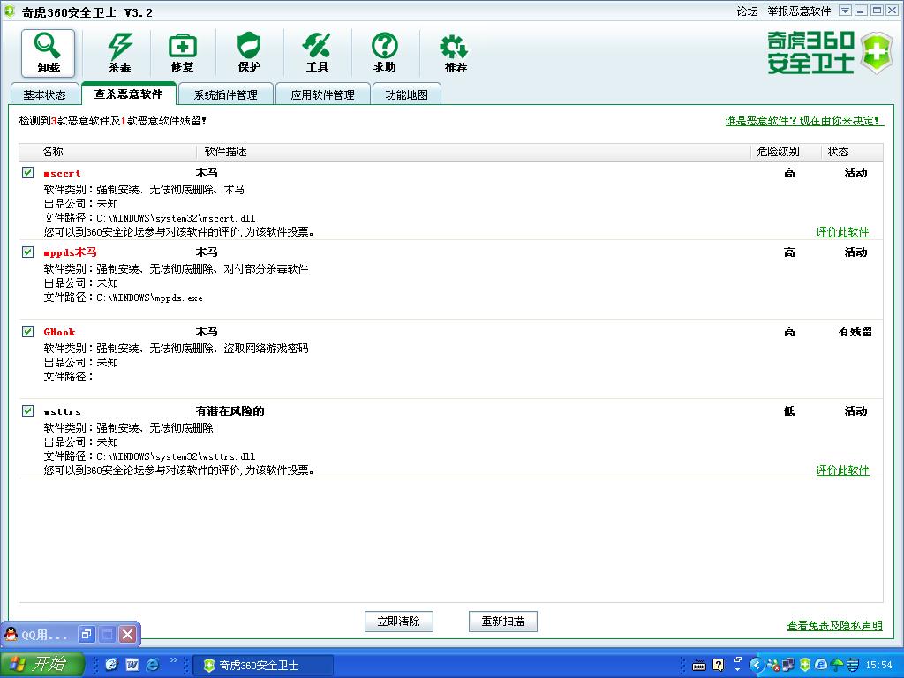This screenshot has width=904, height=678.
Task: Switch to the 功能地图 tab
Action: coord(407,94)
